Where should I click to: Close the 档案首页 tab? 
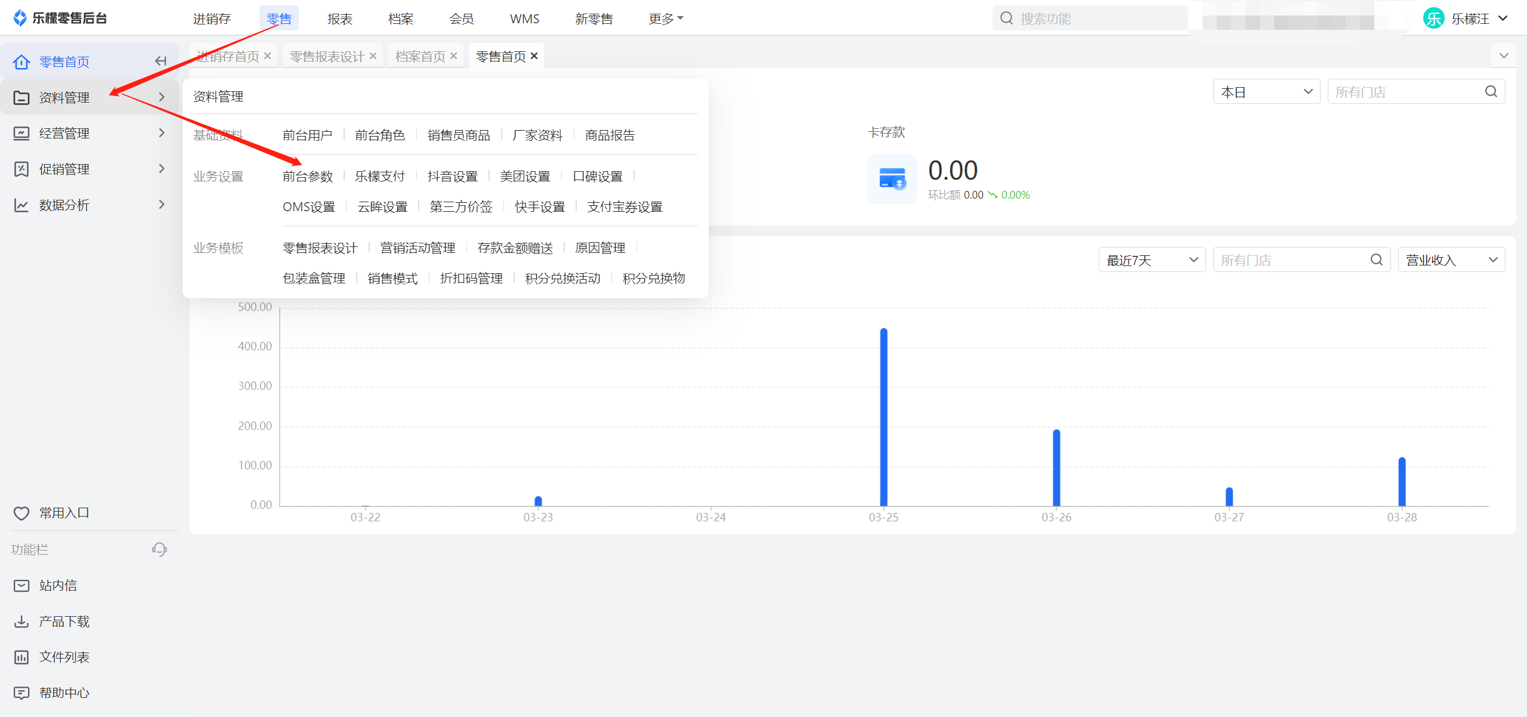pyautogui.click(x=454, y=55)
